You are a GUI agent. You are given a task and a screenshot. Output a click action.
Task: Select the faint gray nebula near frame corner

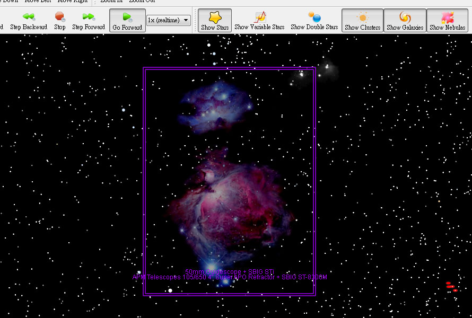[329, 68]
